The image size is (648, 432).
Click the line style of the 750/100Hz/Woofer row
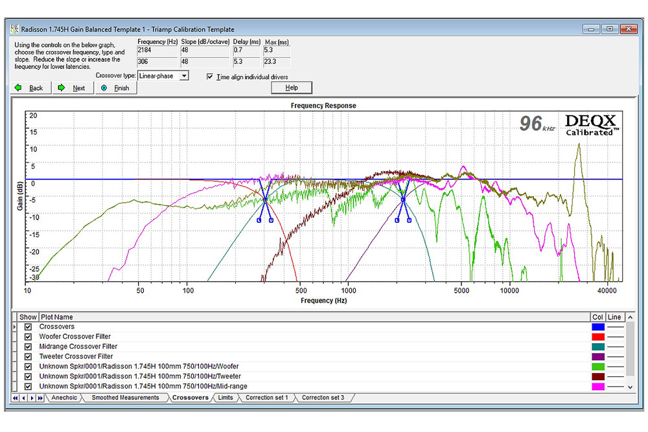616,367
